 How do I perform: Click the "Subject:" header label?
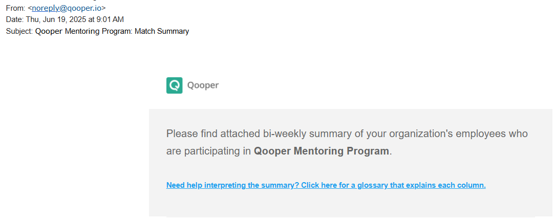(19, 31)
